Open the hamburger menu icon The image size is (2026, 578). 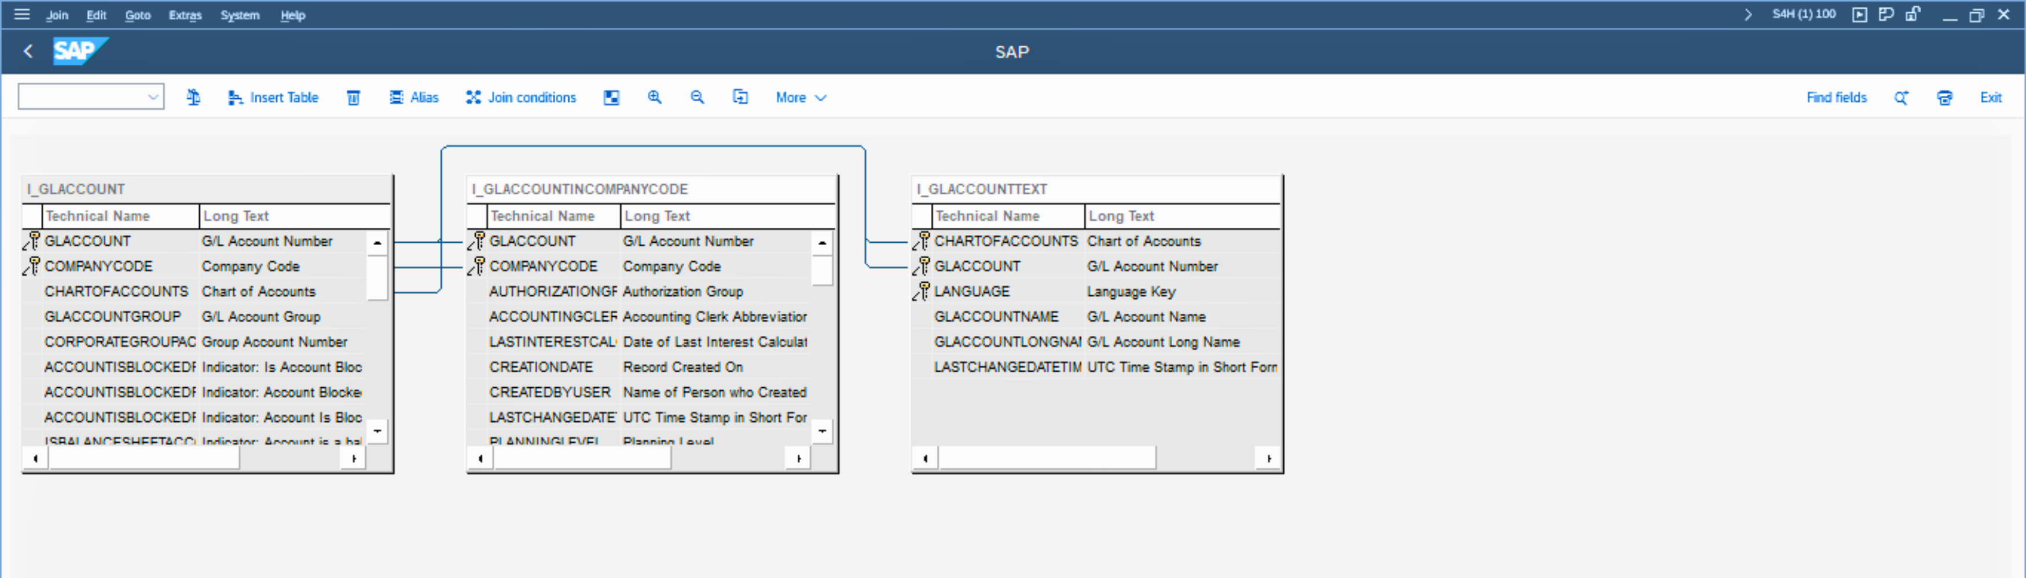tap(22, 14)
